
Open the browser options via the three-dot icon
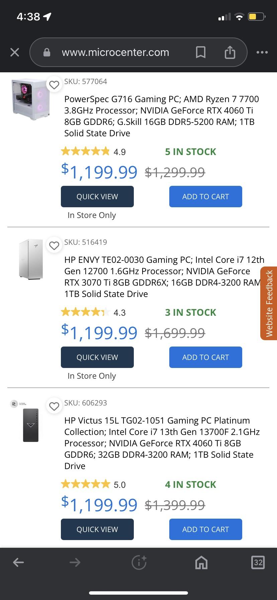pyautogui.click(x=262, y=52)
